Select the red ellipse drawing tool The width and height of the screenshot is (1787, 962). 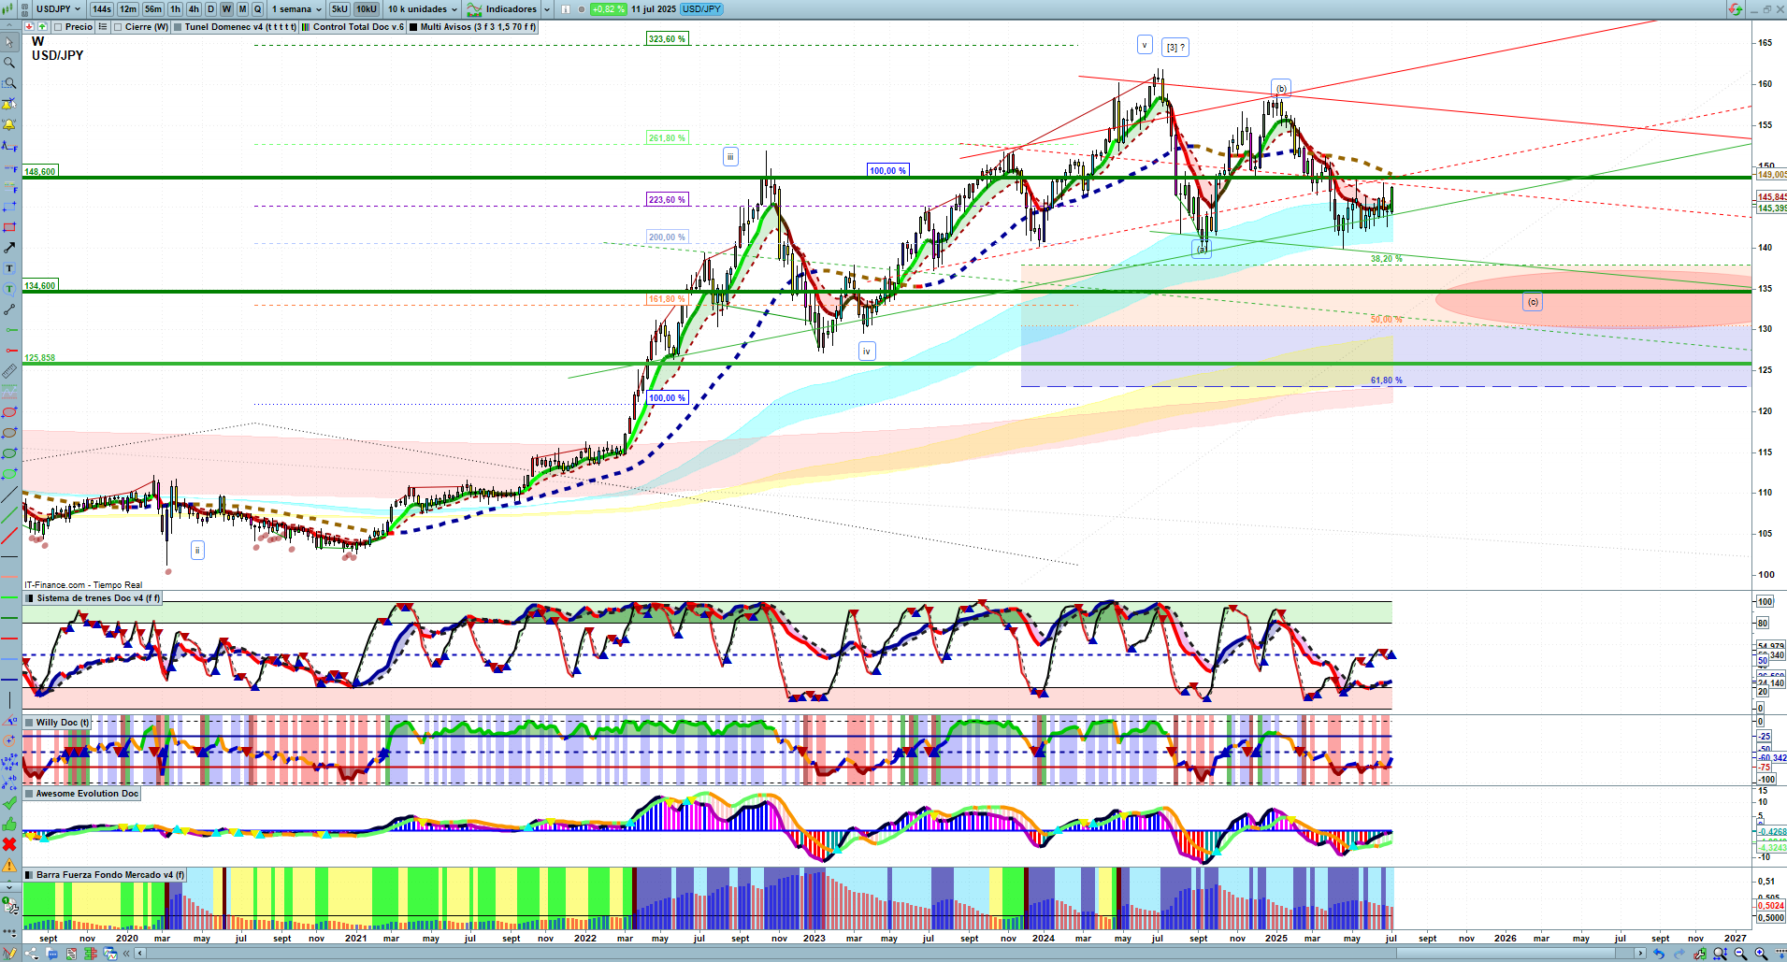tap(9, 412)
